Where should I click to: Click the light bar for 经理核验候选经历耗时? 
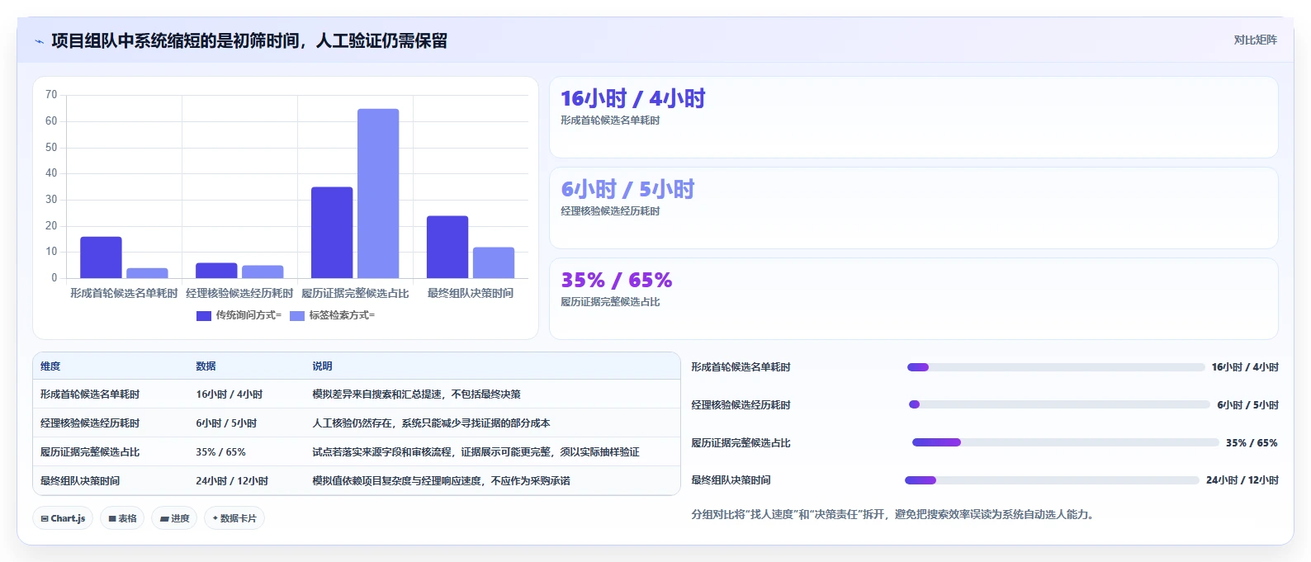[x=263, y=272]
